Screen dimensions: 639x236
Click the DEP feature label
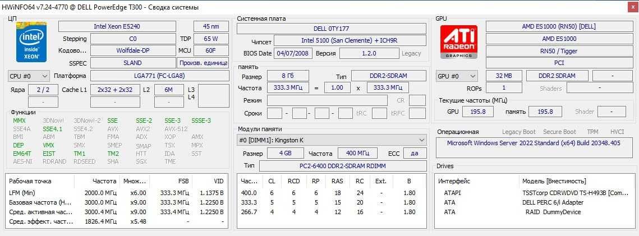click(x=19, y=145)
